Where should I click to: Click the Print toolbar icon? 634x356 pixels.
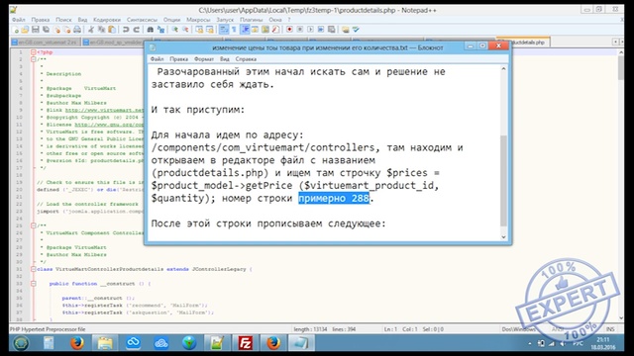pyautogui.click(x=77, y=30)
